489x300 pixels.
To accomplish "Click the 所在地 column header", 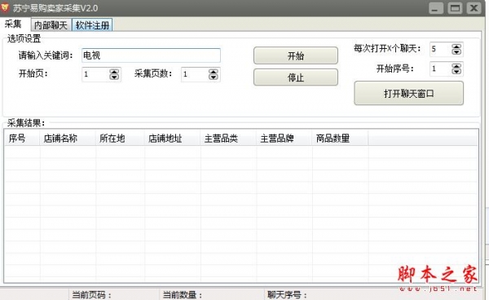I will (x=120, y=138).
